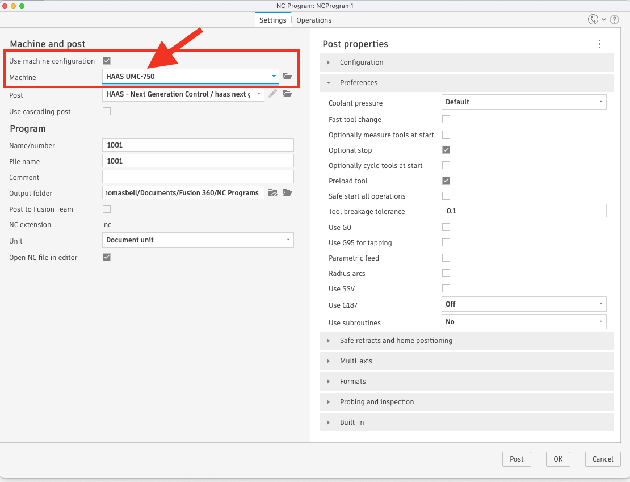Collapse the Preferences section
This screenshot has height=482, width=630.
(x=466, y=83)
